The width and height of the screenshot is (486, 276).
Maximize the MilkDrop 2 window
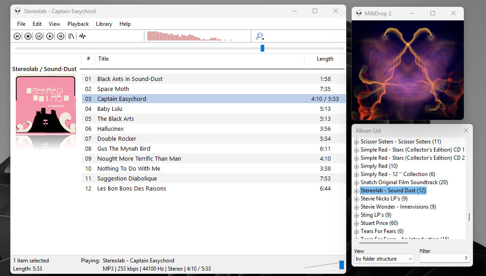tap(433, 13)
